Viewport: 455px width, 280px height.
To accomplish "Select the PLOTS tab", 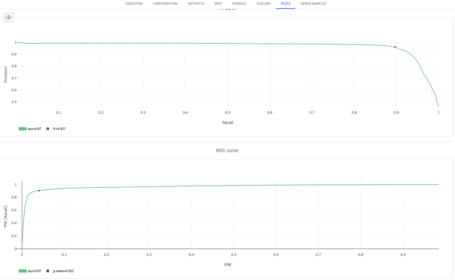I will tap(286, 4).
